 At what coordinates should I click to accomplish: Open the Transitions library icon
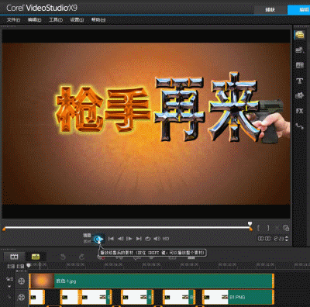click(x=299, y=65)
